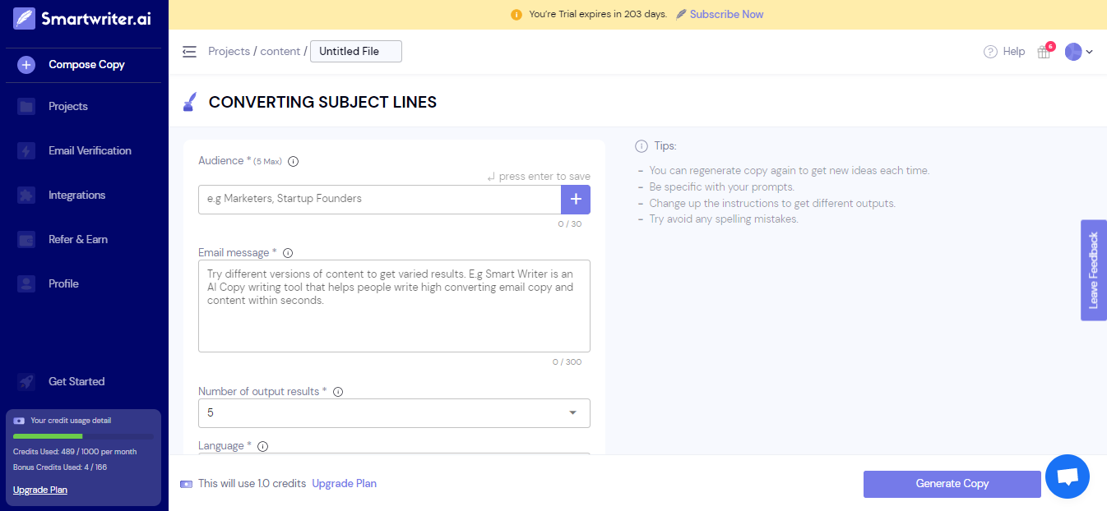Click the Untitled File name field
Image resolution: width=1107 pixels, height=511 pixels.
click(x=355, y=51)
